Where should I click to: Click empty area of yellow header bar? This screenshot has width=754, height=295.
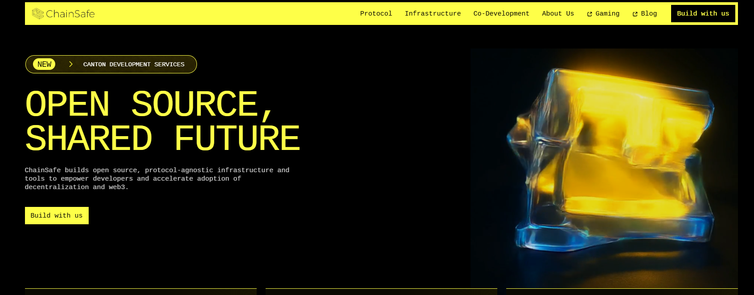point(223,14)
